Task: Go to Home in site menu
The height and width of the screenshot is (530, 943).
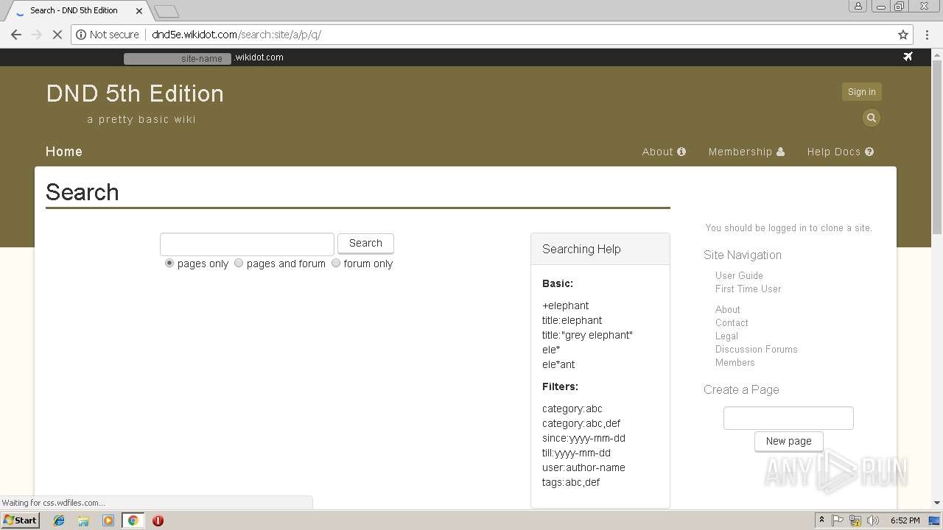Action: 64,152
